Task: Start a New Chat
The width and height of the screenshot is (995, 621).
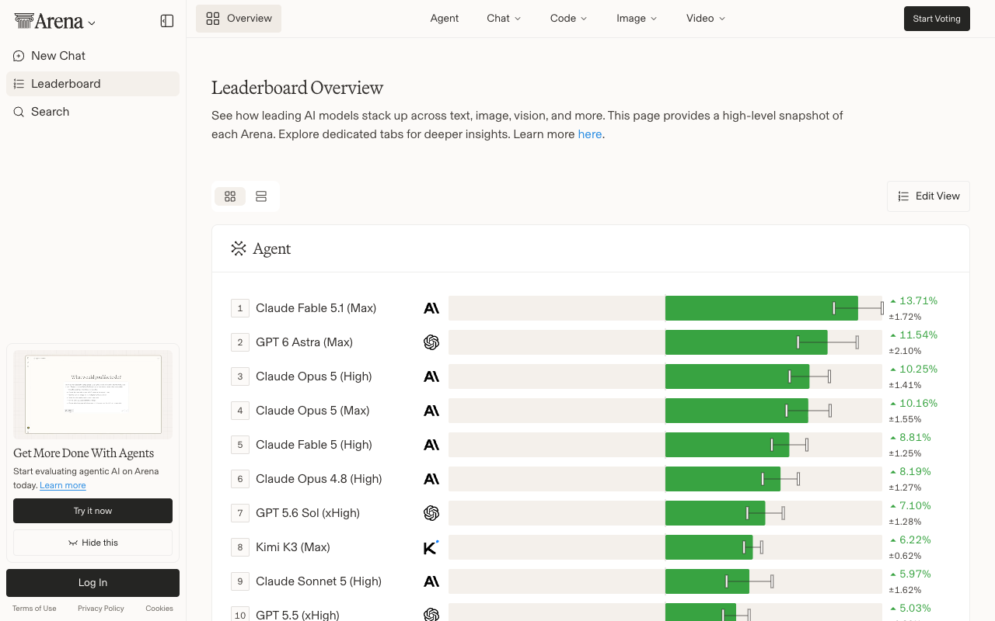Action: click(x=93, y=56)
